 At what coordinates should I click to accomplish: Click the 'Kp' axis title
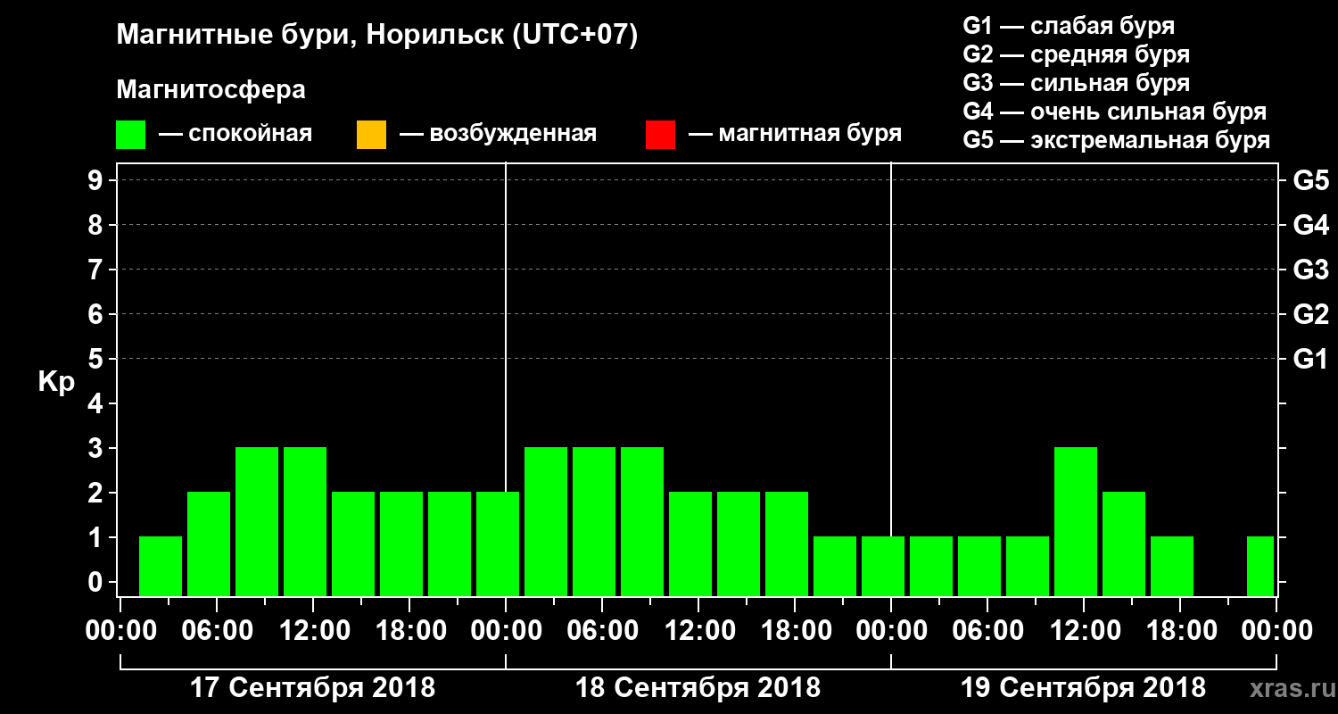point(56,382)
